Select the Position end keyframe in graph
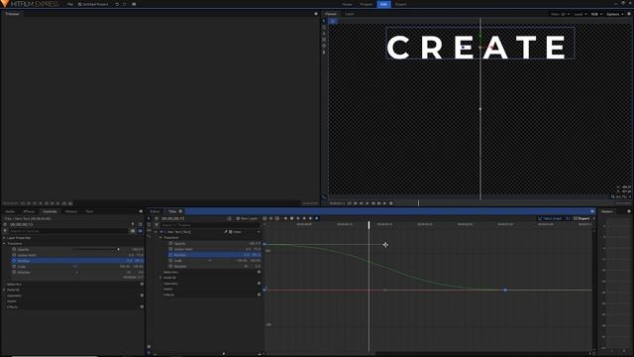Screen dimensions: 634x357 point(505,290)
